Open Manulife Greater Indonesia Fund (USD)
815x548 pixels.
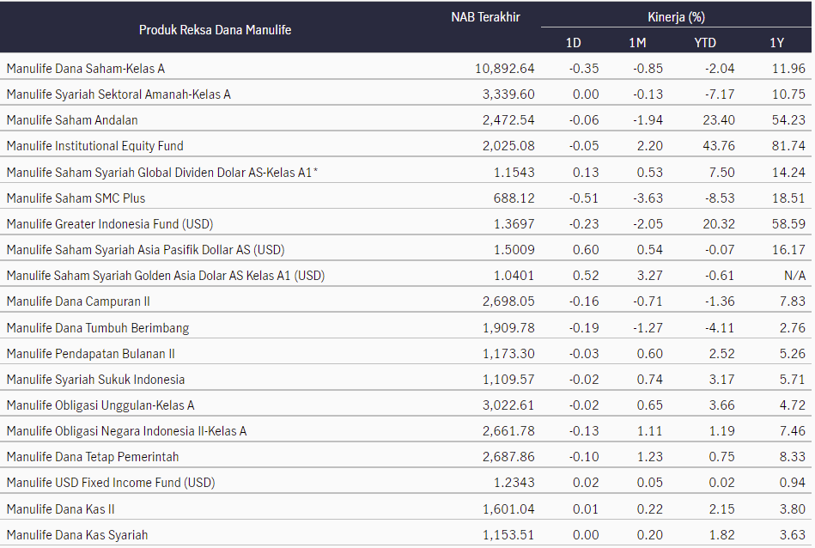(110, 224)
